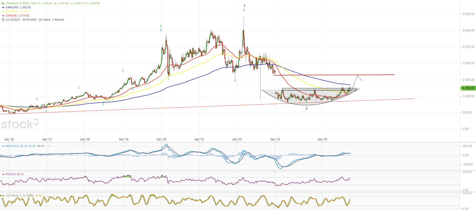Click the candlestick icon beside Palladium
This screenshot has height=210, width=476.
pyautogui.click(x=3, y=3)
